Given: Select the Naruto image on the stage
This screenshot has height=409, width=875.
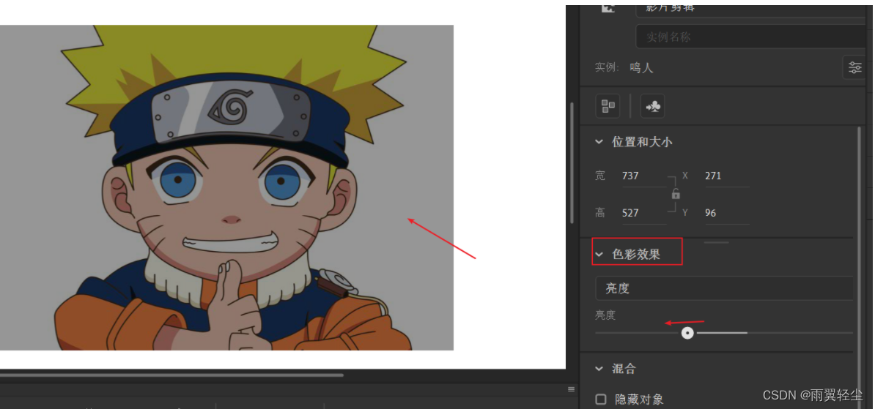Looking at the screenshot, I should click(x=226, y=188).
